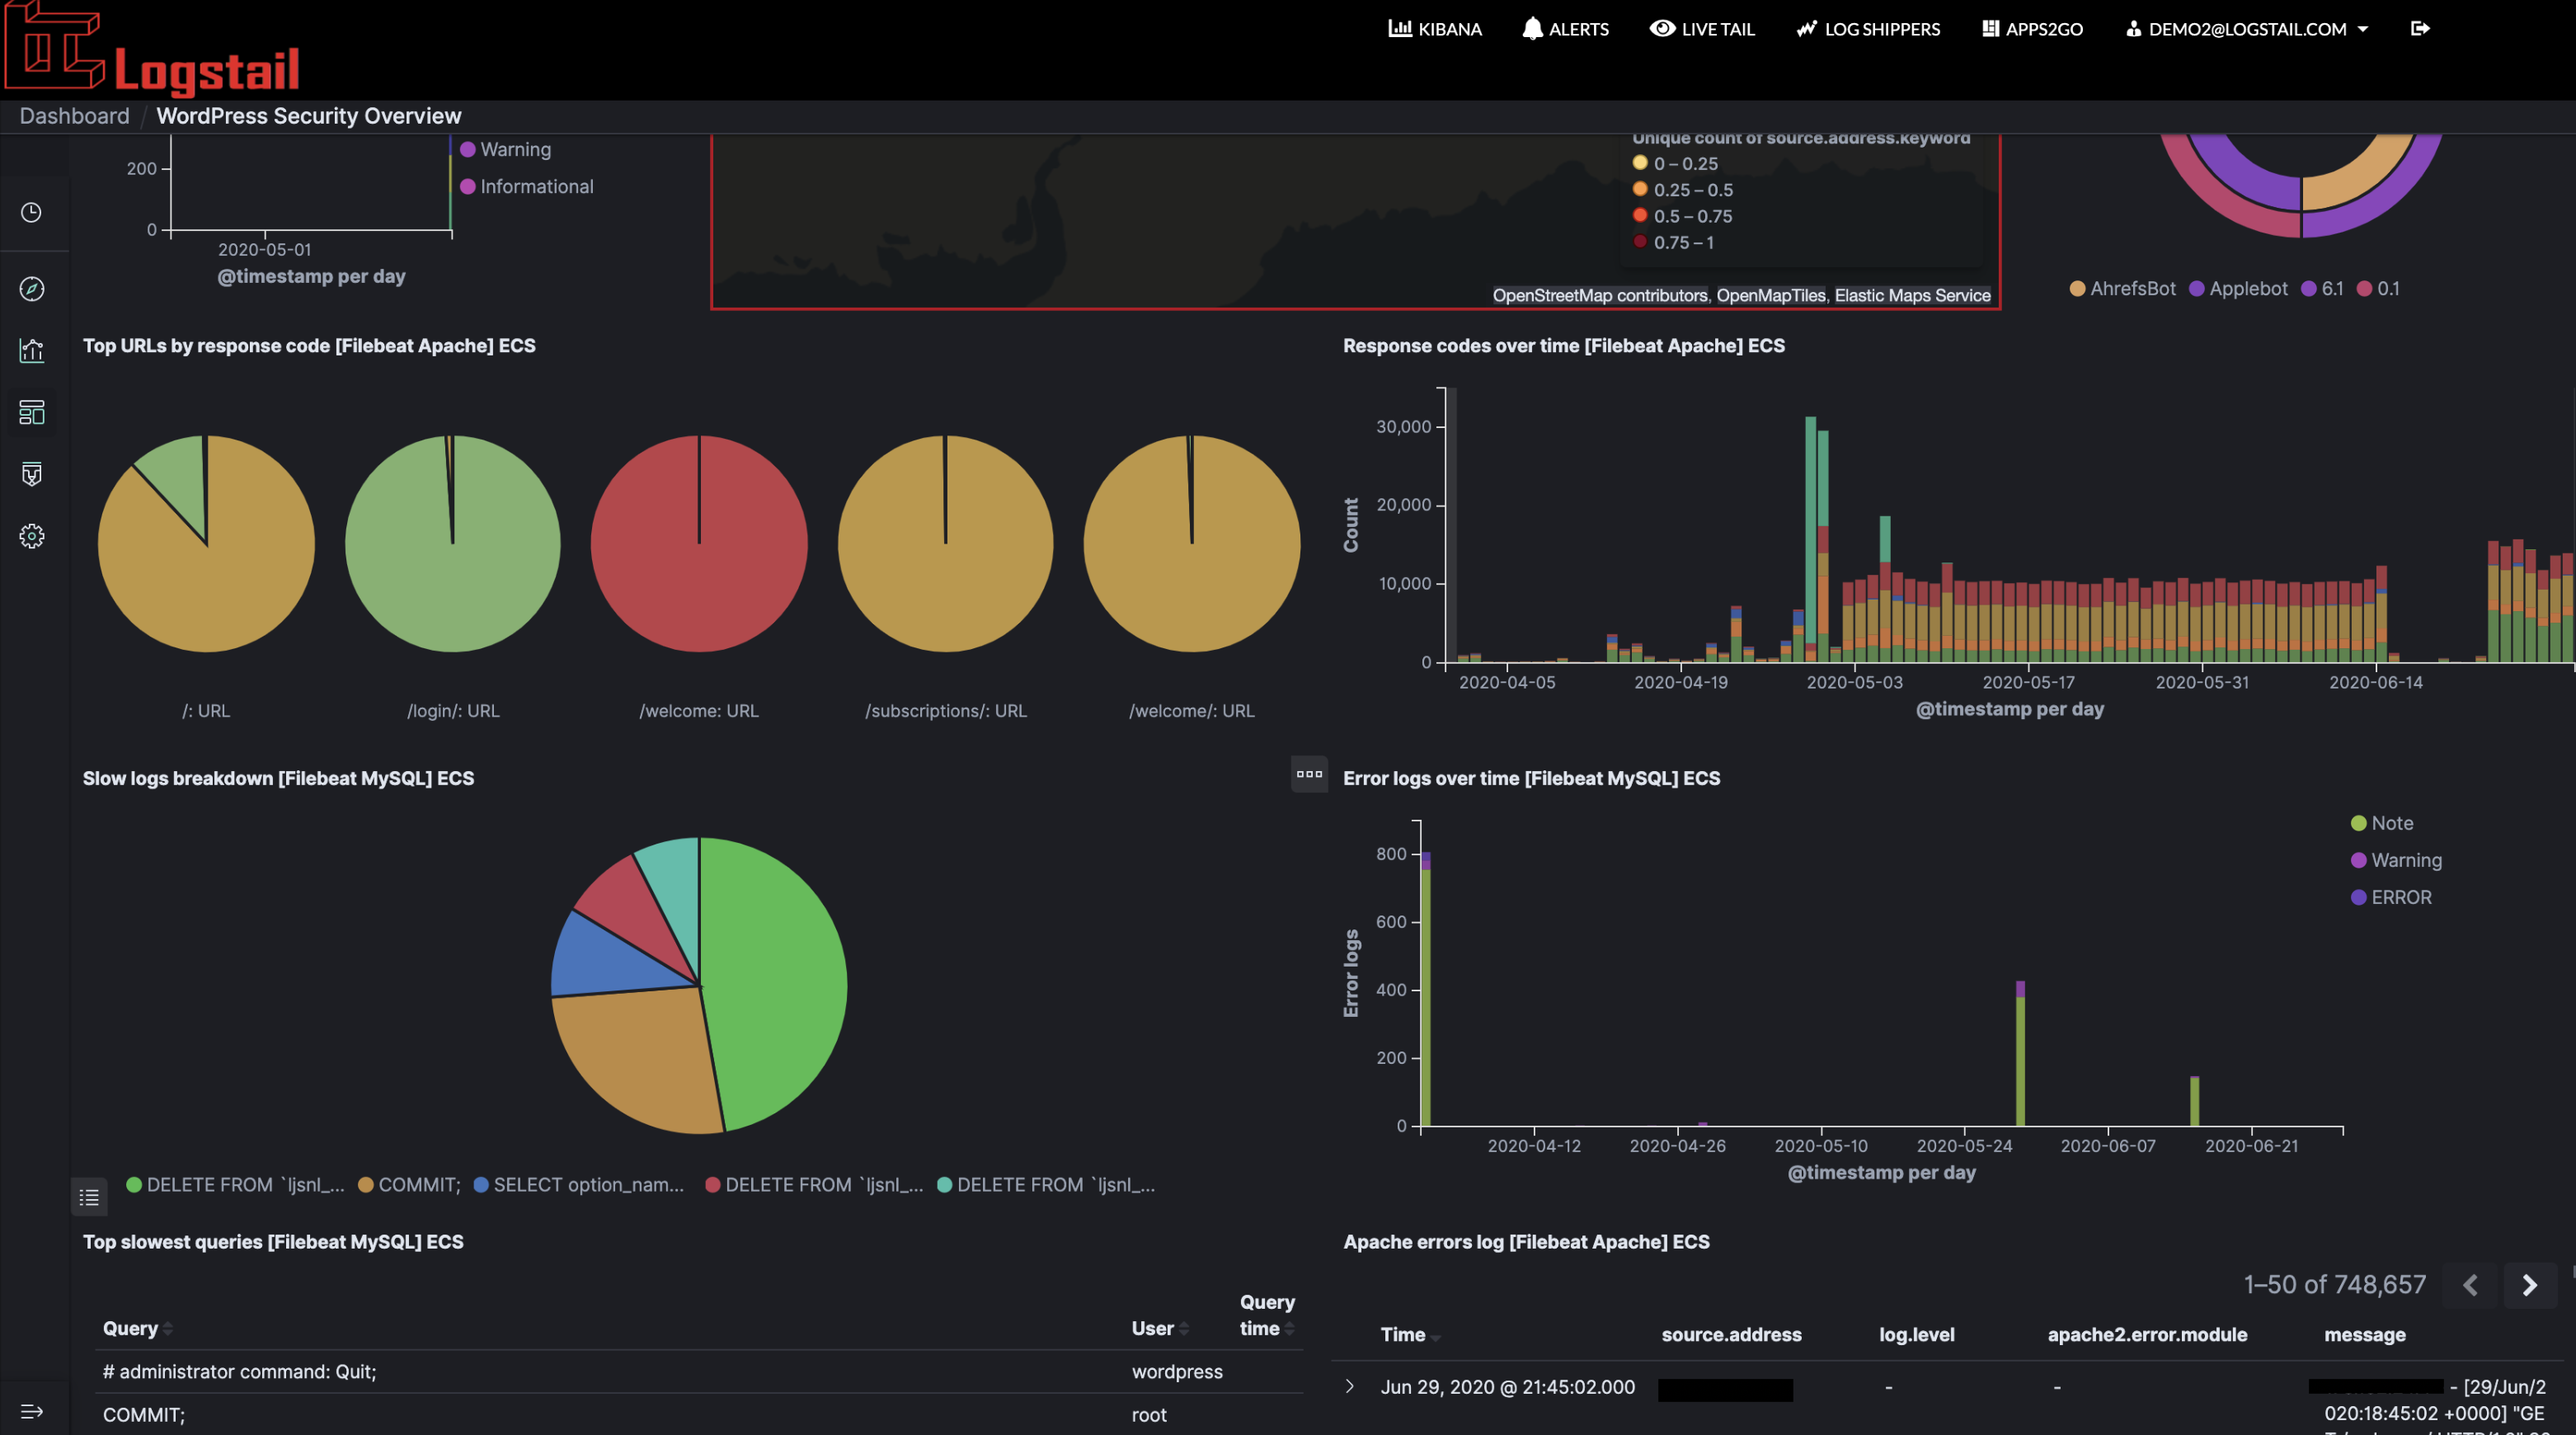Open Discover compass icon in sidebar
Screen dimensions: 2576x1435
coord(31,289)
